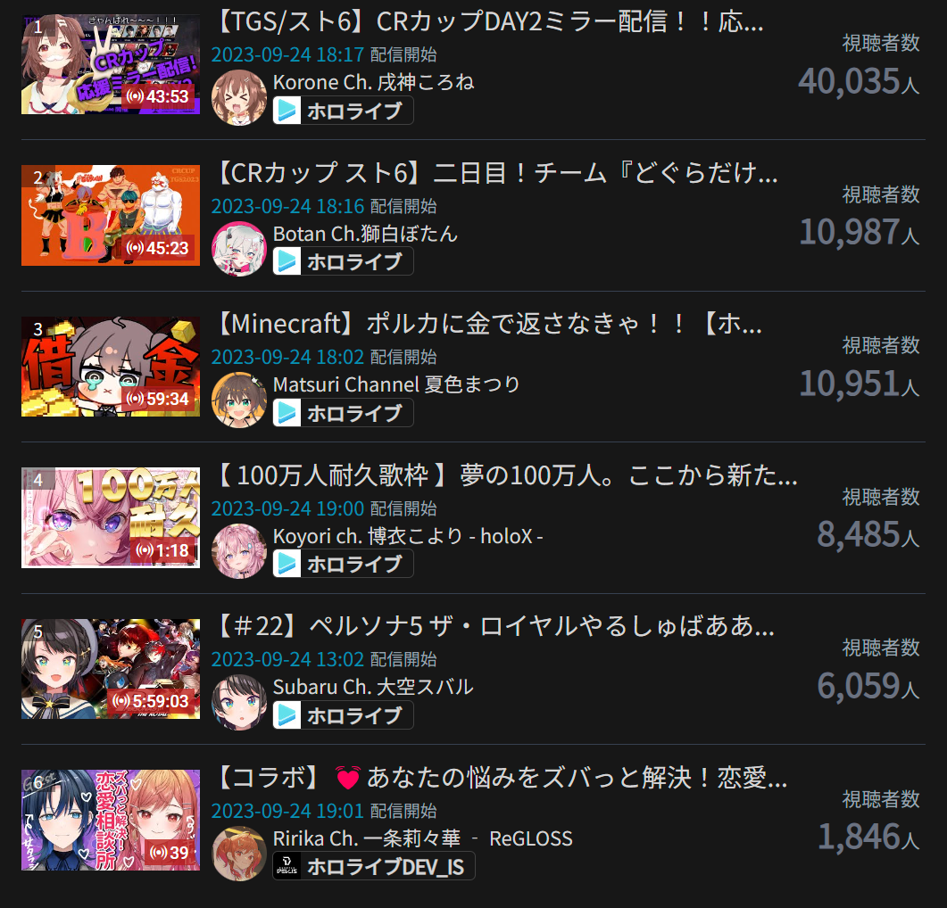Viewport: 947px width, 908px height.
Task: Open Botan Ch. channel avatar
Action: click(239, 249)
